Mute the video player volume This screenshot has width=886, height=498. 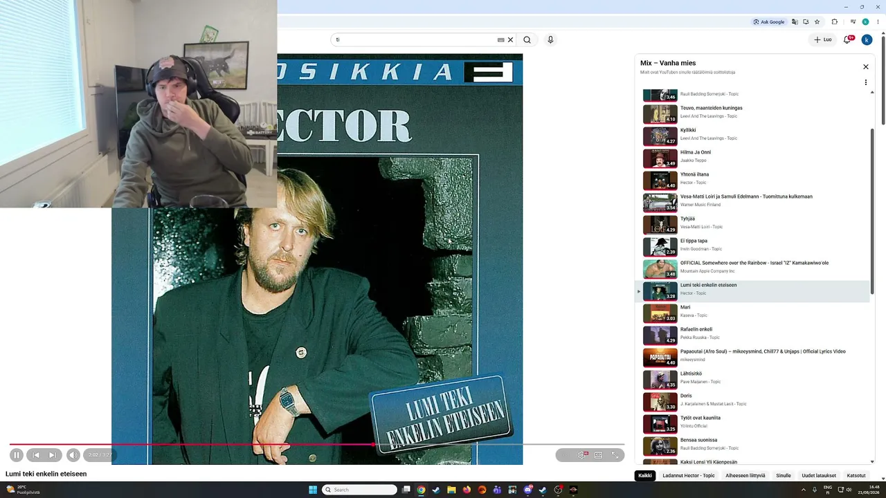(73, 454)
